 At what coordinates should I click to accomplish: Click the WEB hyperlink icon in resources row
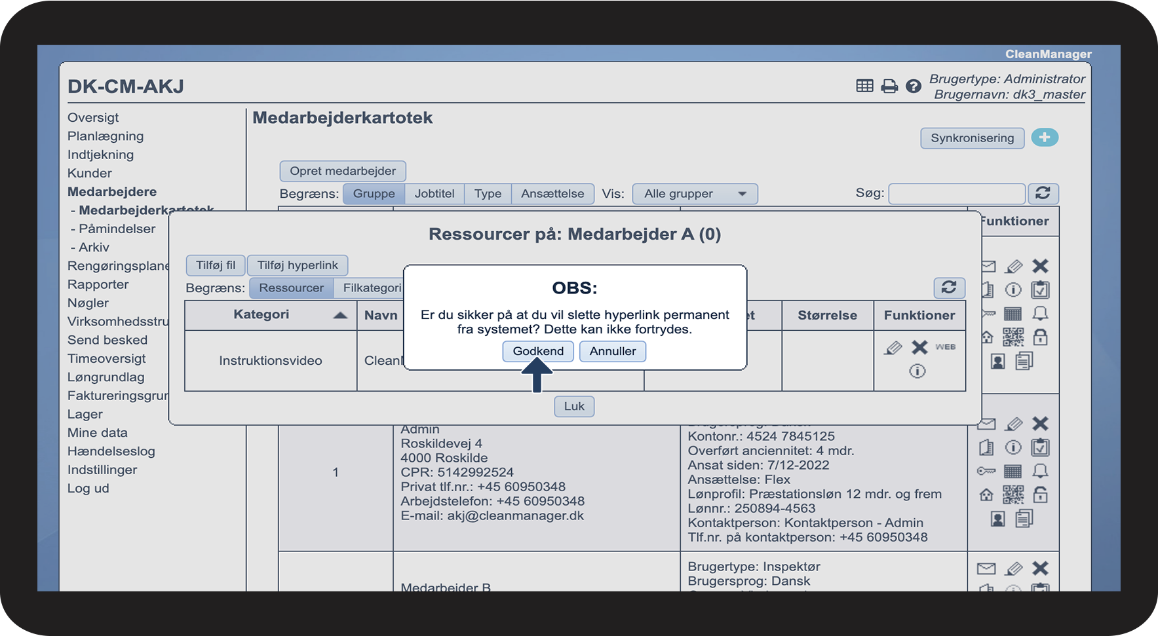tap(945, 347)
